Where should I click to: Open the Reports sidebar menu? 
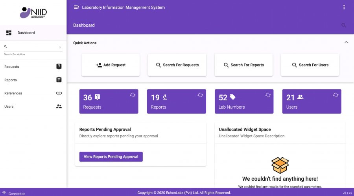(33, 80)
